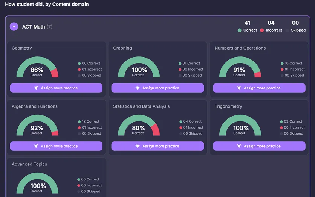This screenshot has width=315, height=197.
Task: Click the 04 incorrect total count
Action: 271,23
